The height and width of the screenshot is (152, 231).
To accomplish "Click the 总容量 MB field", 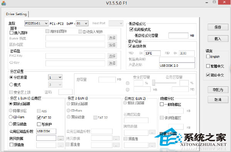I will (x=107, y=80).
